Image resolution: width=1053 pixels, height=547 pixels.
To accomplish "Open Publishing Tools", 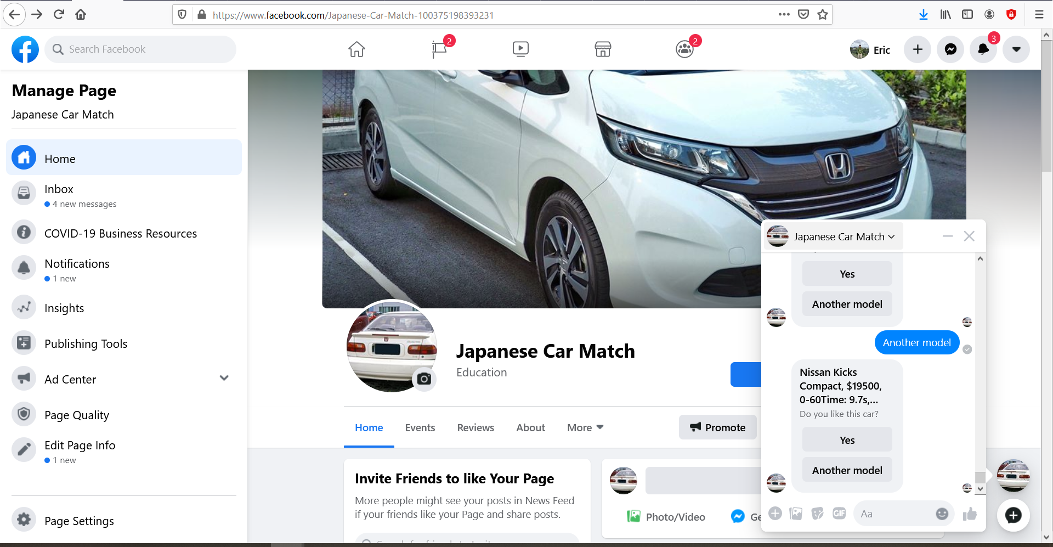I will (124, 343).
